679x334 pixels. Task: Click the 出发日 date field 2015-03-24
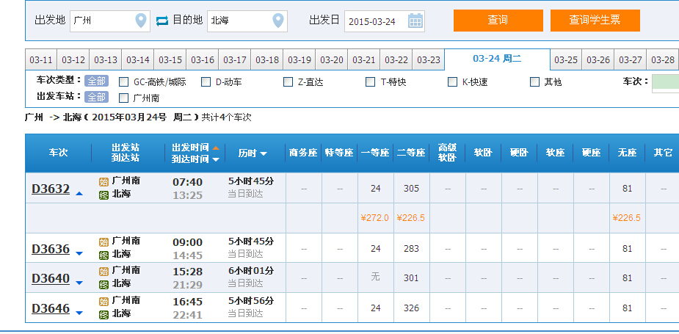tap(385, 21)
